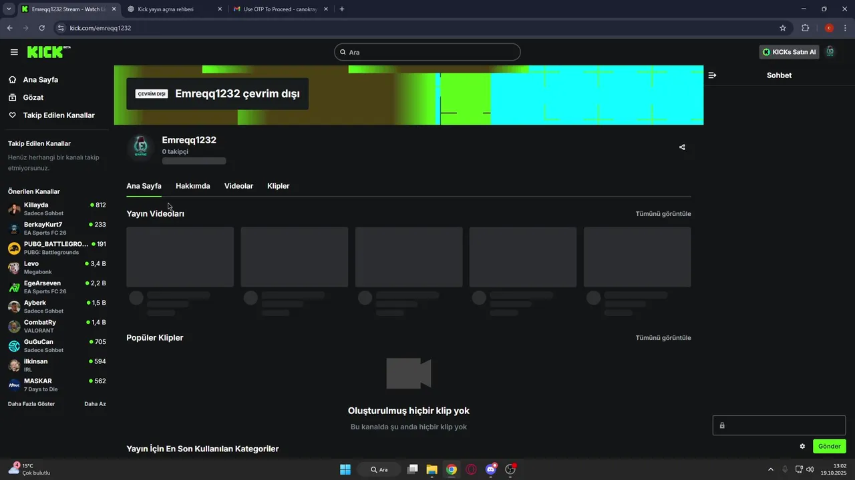Open Ayberk recommended channel
Viewport: 855px width, 480px height.
[57, 307]
